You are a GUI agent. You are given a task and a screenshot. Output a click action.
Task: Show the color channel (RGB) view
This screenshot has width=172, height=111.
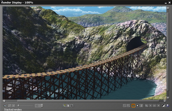tap(133, 106)
